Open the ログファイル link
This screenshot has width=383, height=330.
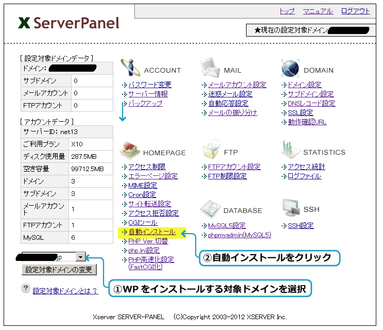pos(305,176)
